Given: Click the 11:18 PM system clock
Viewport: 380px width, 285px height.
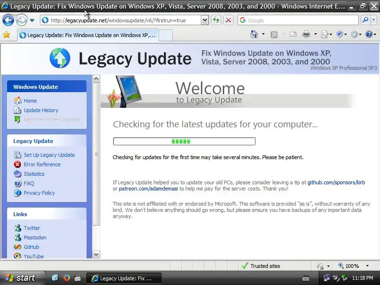Looking at the screenshot, I should [x=362, y=278].
